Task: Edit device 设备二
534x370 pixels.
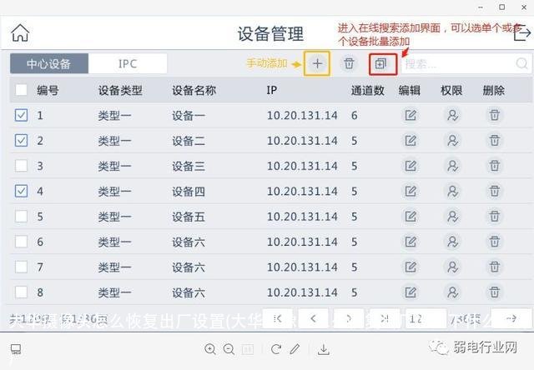Action: (411, 141)
